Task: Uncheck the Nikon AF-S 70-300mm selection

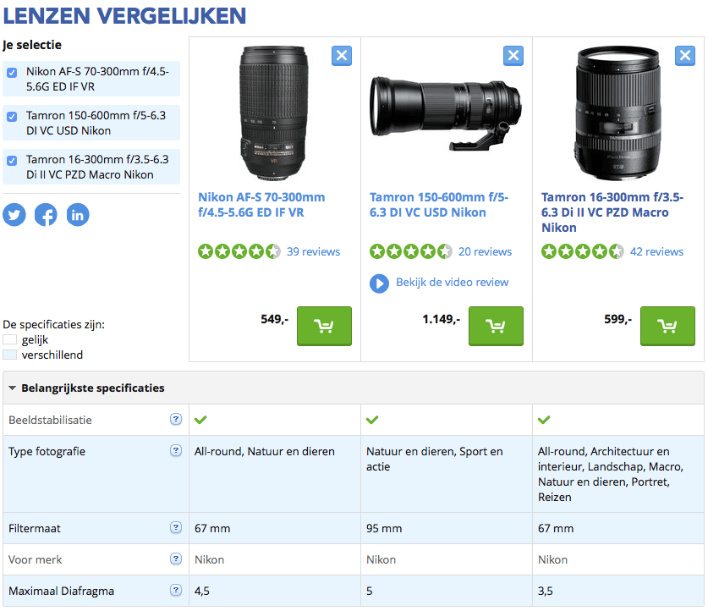Action: coord(11,73)
